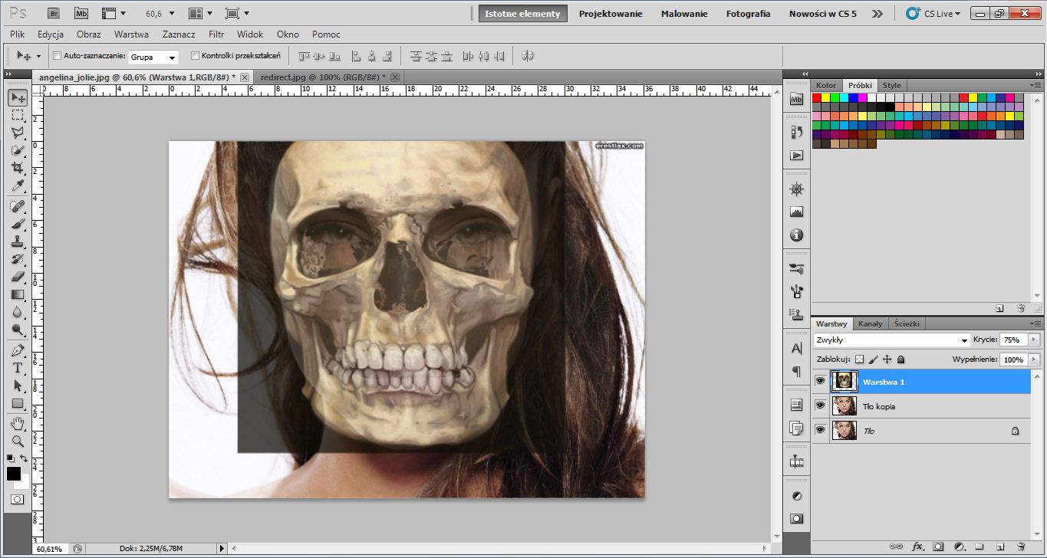Viewport: 1047px width, 558px height.
Task: Toggle Quick Mask mode
Action: click(17, 499)
